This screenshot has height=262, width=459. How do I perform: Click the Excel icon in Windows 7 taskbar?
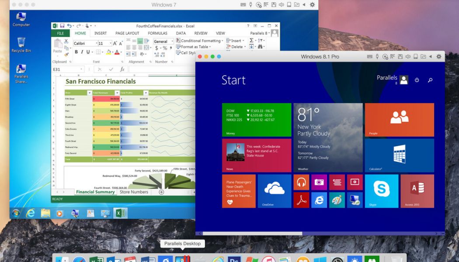(119, 213)
